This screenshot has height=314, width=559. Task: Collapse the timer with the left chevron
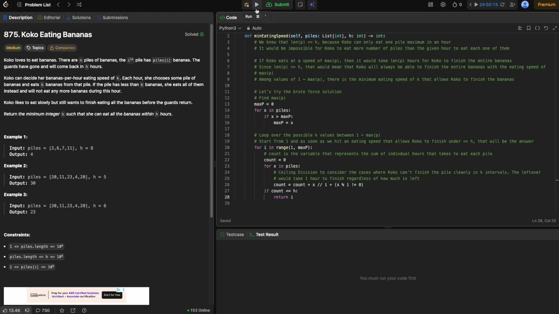click(470, 4)
